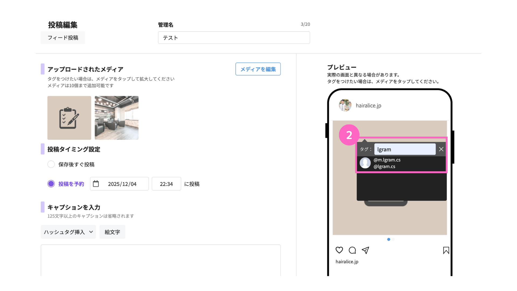This screenshot has height=291, width=517.
Task: Choose @m.lgram.cs tag suggestion
Action: tap(387, 160)
